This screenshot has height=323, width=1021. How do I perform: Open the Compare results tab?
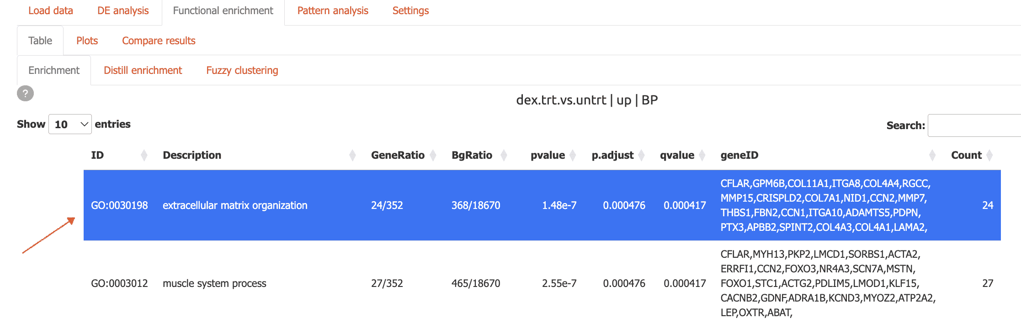pyautogui.click(x=159, y=41)
